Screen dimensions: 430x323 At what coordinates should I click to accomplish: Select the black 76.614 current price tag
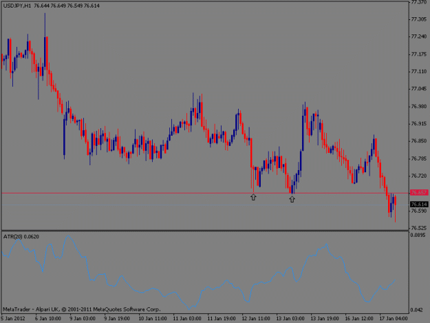[x=419, y=204]
